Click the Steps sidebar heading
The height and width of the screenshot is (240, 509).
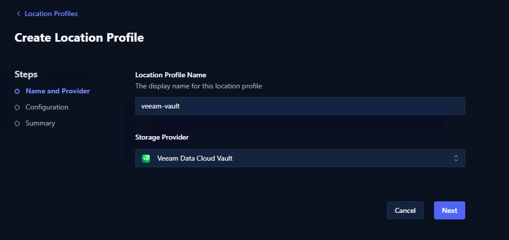tap(26, 74)
